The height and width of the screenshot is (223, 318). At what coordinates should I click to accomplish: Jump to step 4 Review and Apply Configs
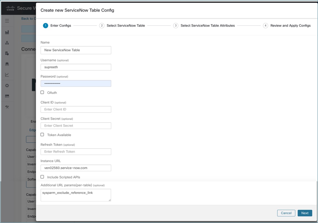pos(287,26)
